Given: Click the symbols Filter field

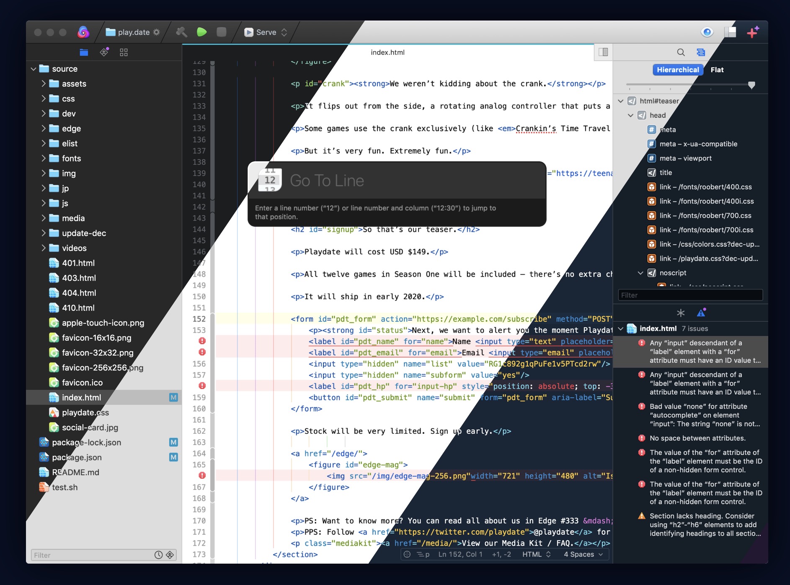Looking at the screenshot, I should coord(690,295).
